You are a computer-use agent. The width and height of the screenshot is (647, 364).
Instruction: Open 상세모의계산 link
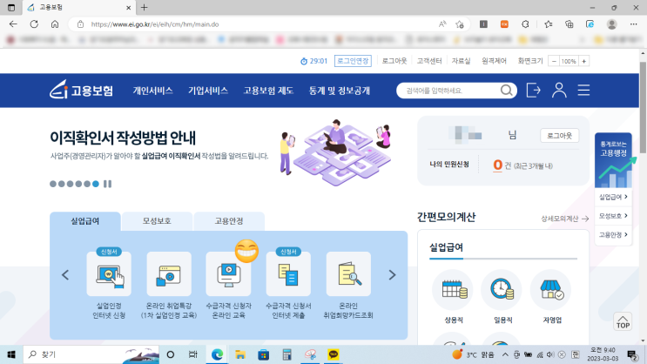pos(564,219)
